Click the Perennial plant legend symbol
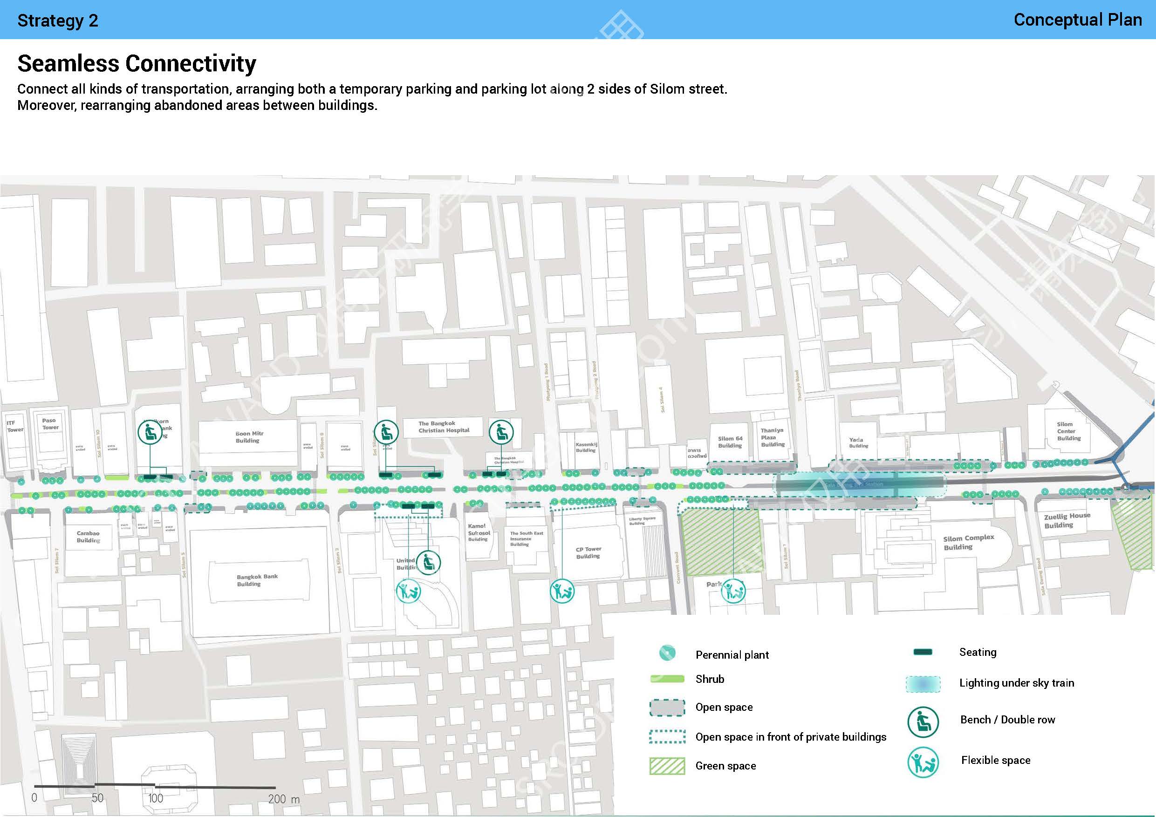 (667, 653)
